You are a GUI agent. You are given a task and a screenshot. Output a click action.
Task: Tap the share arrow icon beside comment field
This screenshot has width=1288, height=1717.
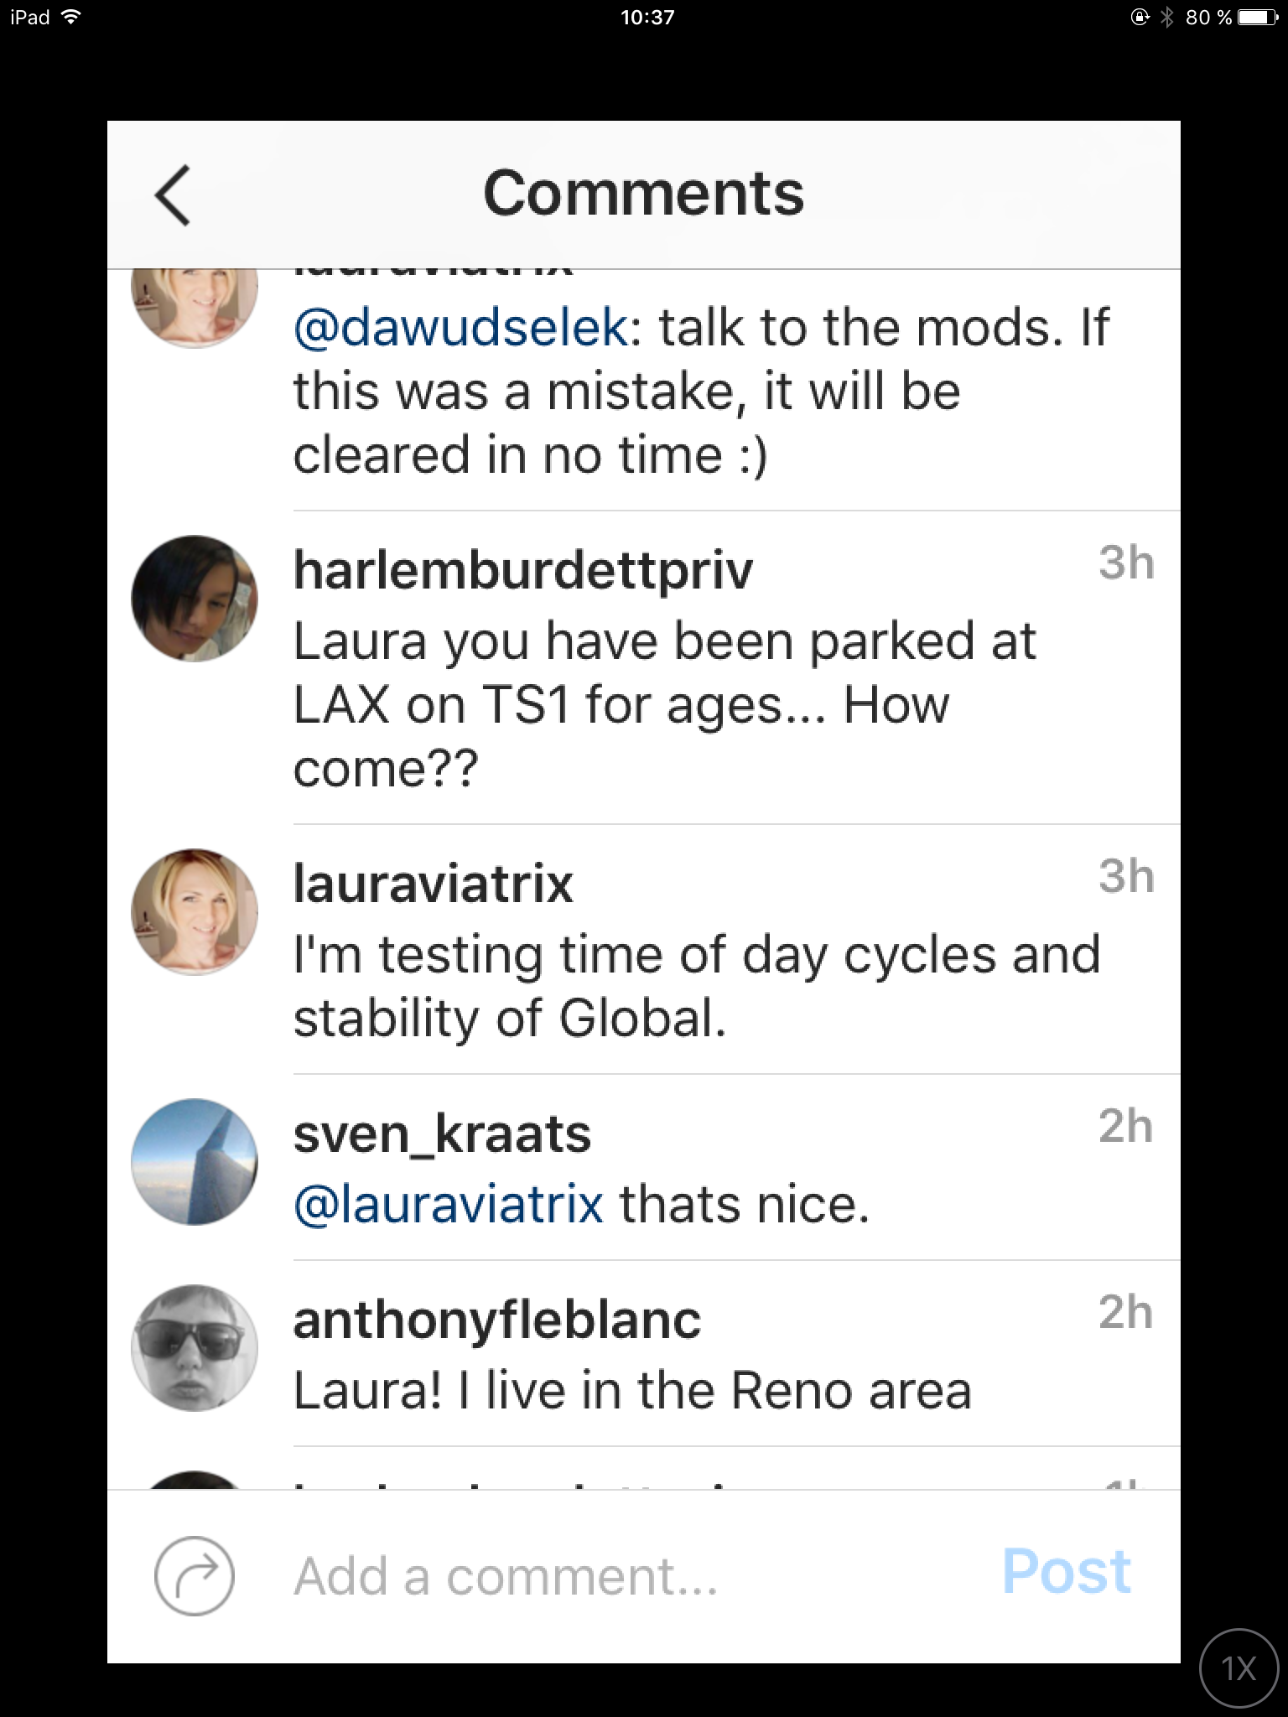pos(194,1576)
